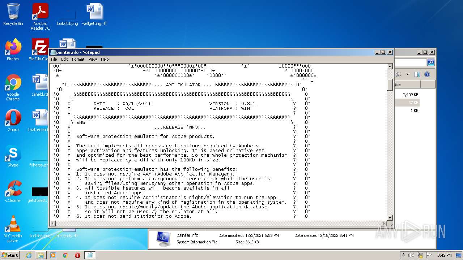
Task: Launch Acrobat Reader DC from desktop
Action: click(40, 17)
